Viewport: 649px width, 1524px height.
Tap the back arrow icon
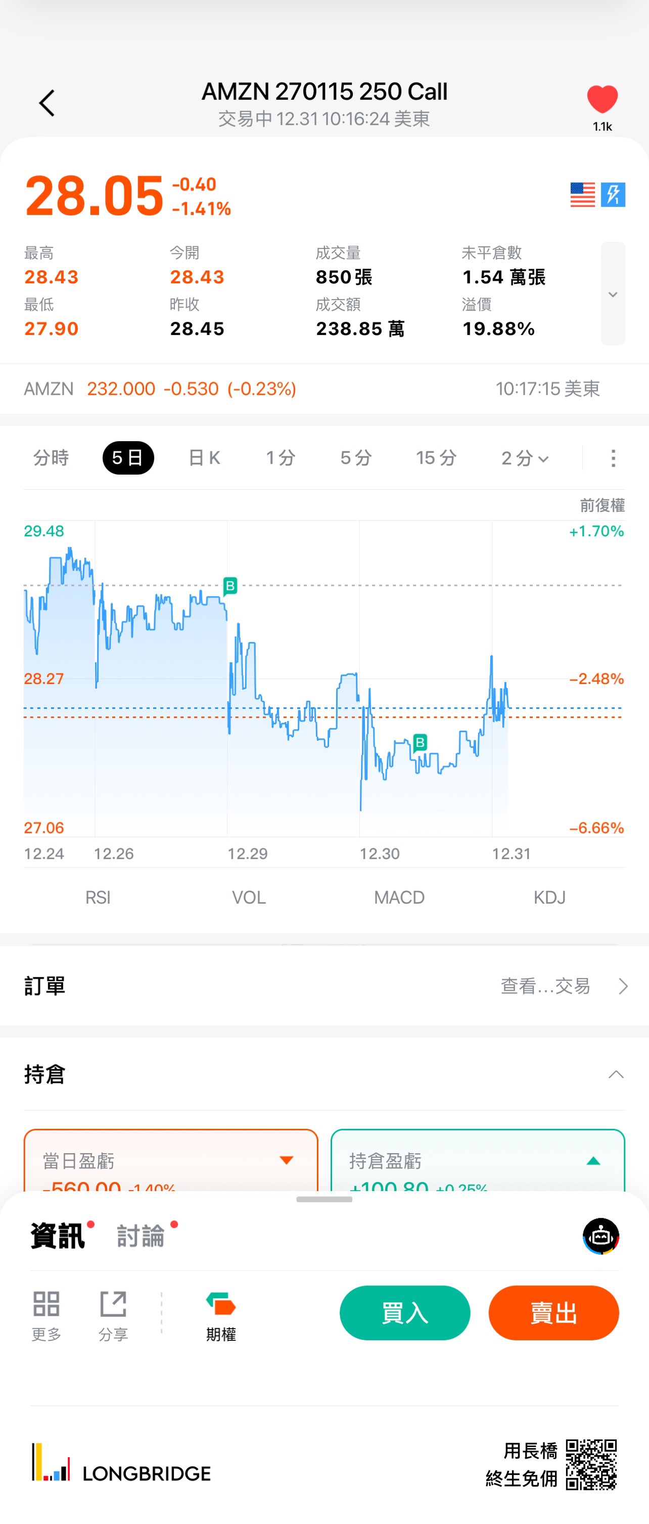(47, 104)
